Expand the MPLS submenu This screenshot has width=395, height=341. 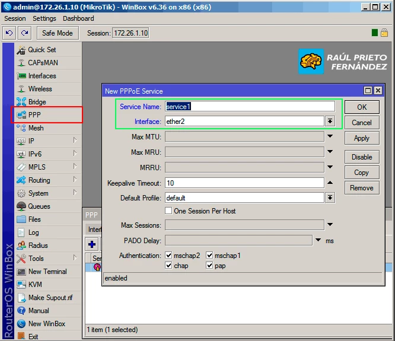tap(75, 167)
